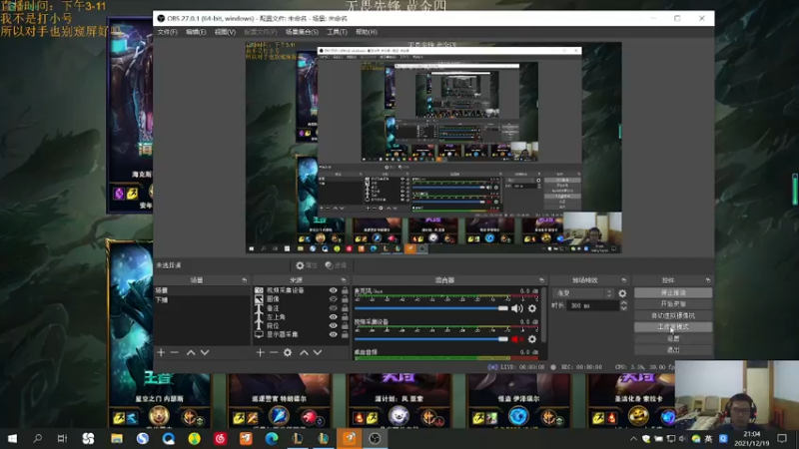Toggle visibility of 图像 source
The height and width of the screenshot is (449, 799).
coord(333,299)
